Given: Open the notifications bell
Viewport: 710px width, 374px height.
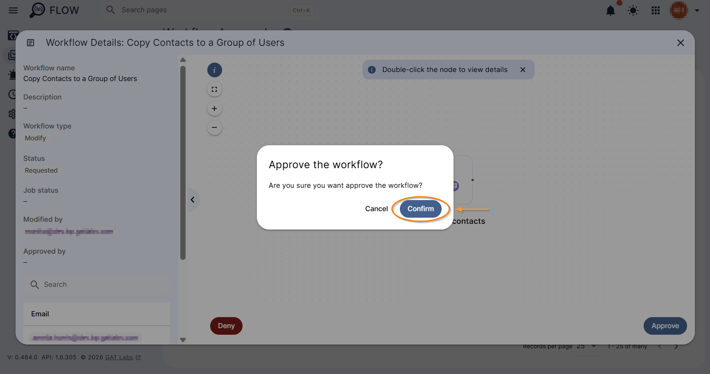Looking at the screenshot, I should tap(610, 11).
